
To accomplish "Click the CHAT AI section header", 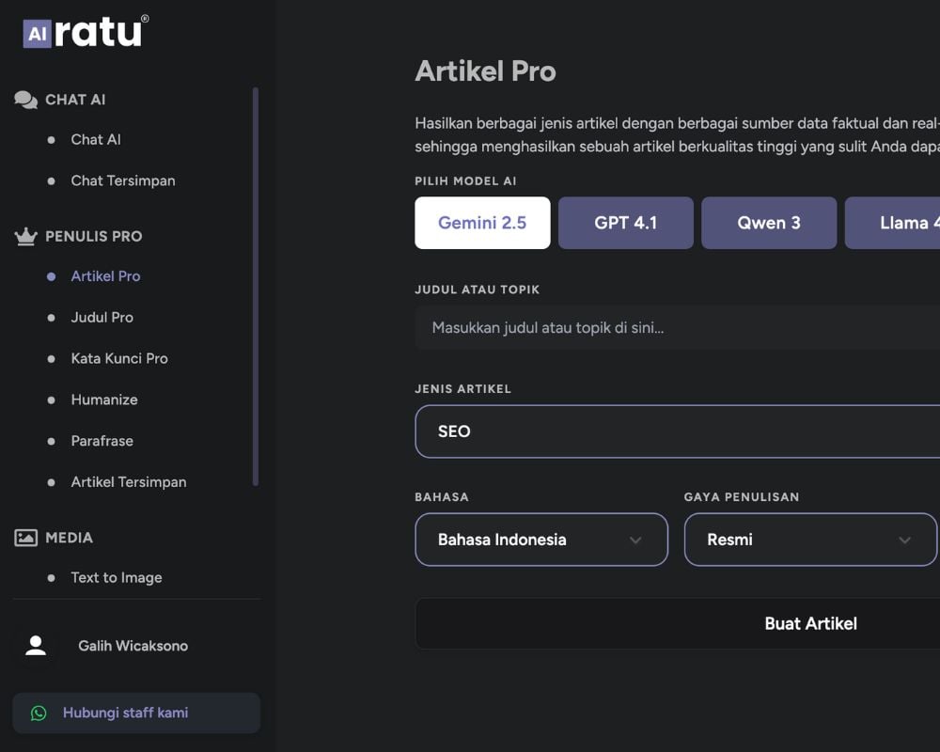I will point(75,100).
